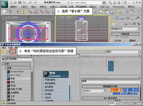Open the Edit (E) menu
143x106 pixels.
pos(14,7)
